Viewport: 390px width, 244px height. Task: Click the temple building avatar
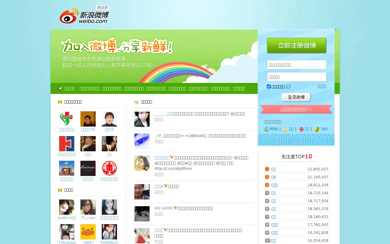click(x=67, y=168)
